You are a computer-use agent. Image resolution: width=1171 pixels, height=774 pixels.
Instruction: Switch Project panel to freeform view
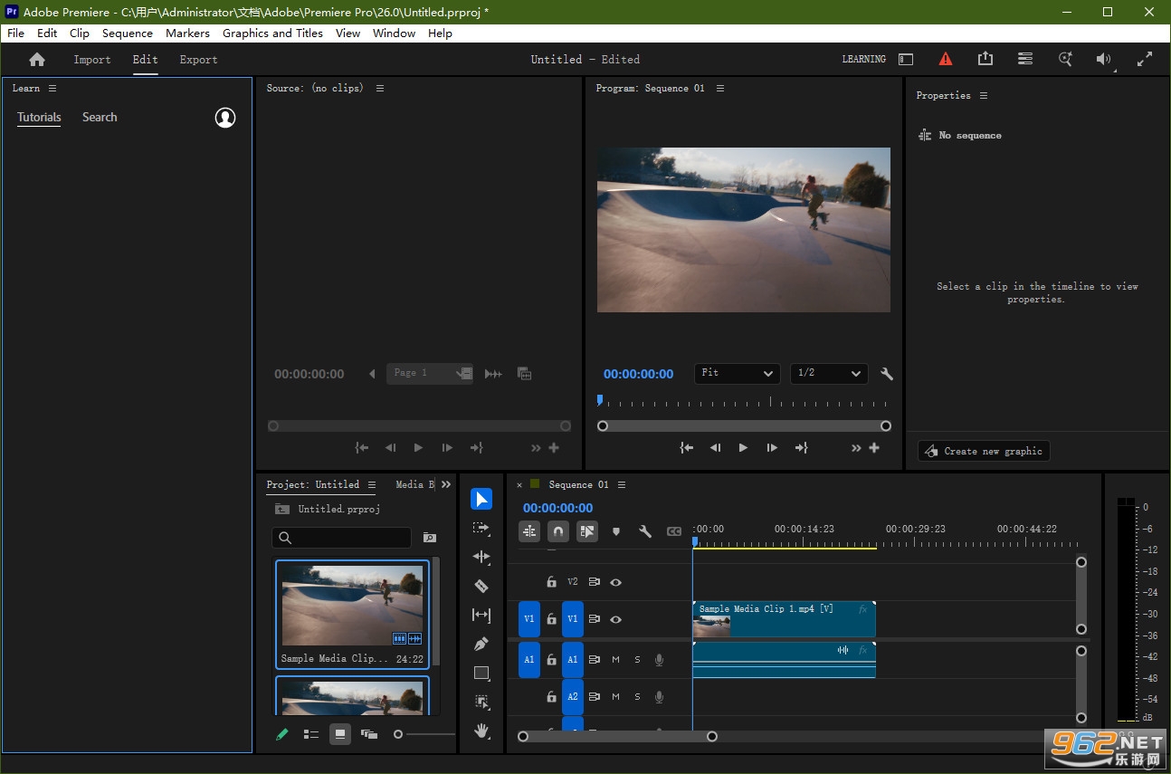point(369,734)
